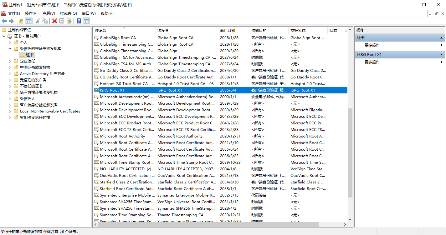Click the blue Back arrow toolbar icon

point(4,21)
